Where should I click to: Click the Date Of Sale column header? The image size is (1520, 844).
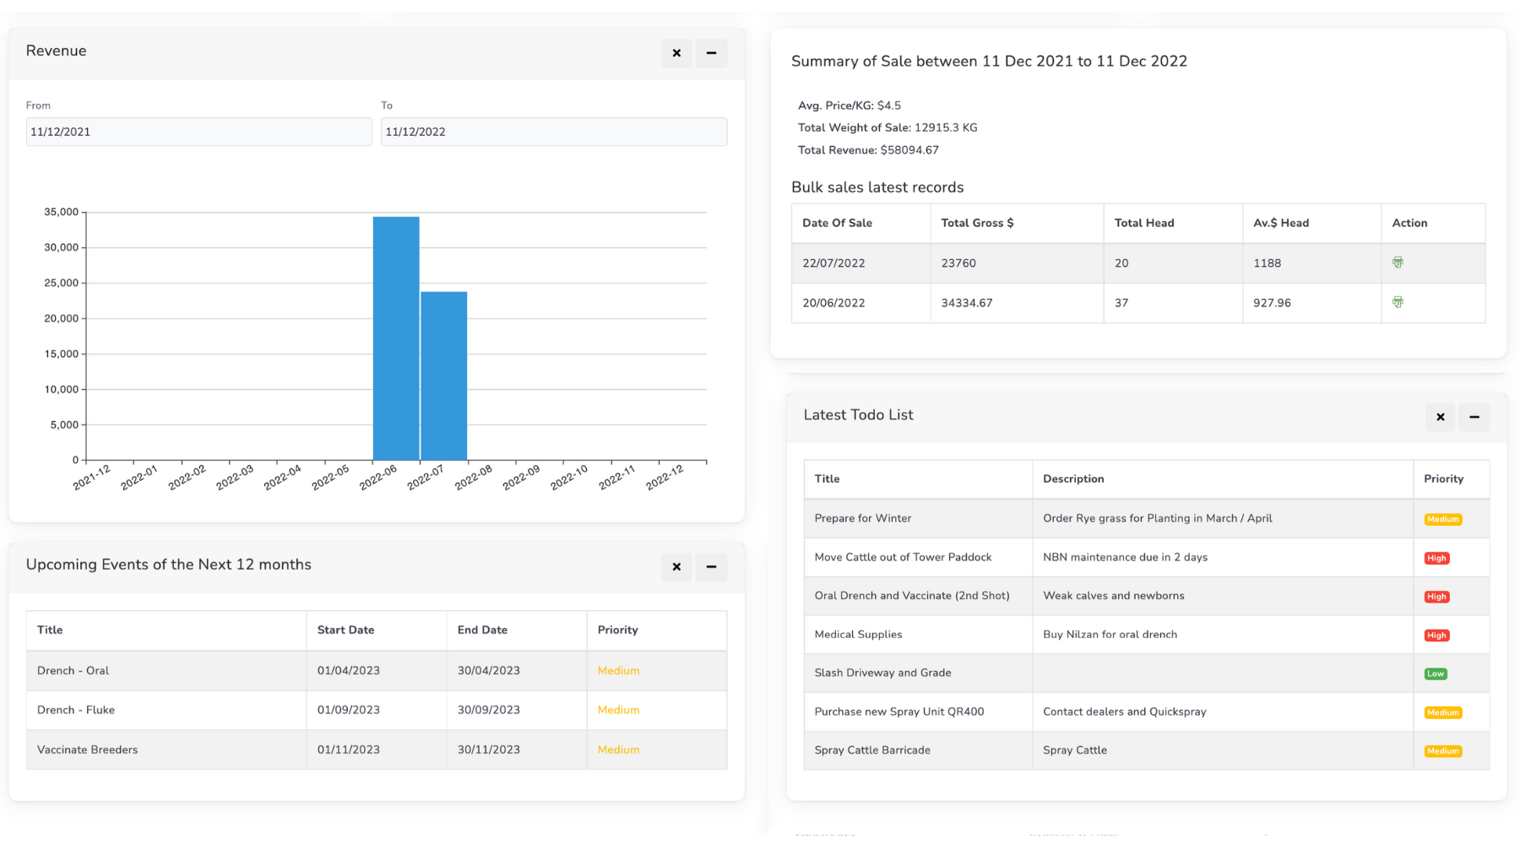coord(837,223)
